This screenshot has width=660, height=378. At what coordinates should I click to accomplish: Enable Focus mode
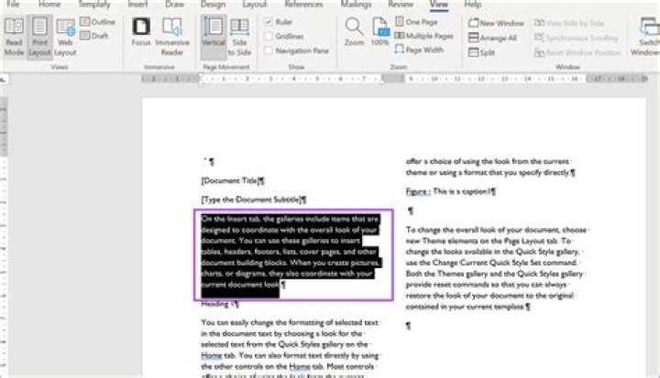point(141,32)
